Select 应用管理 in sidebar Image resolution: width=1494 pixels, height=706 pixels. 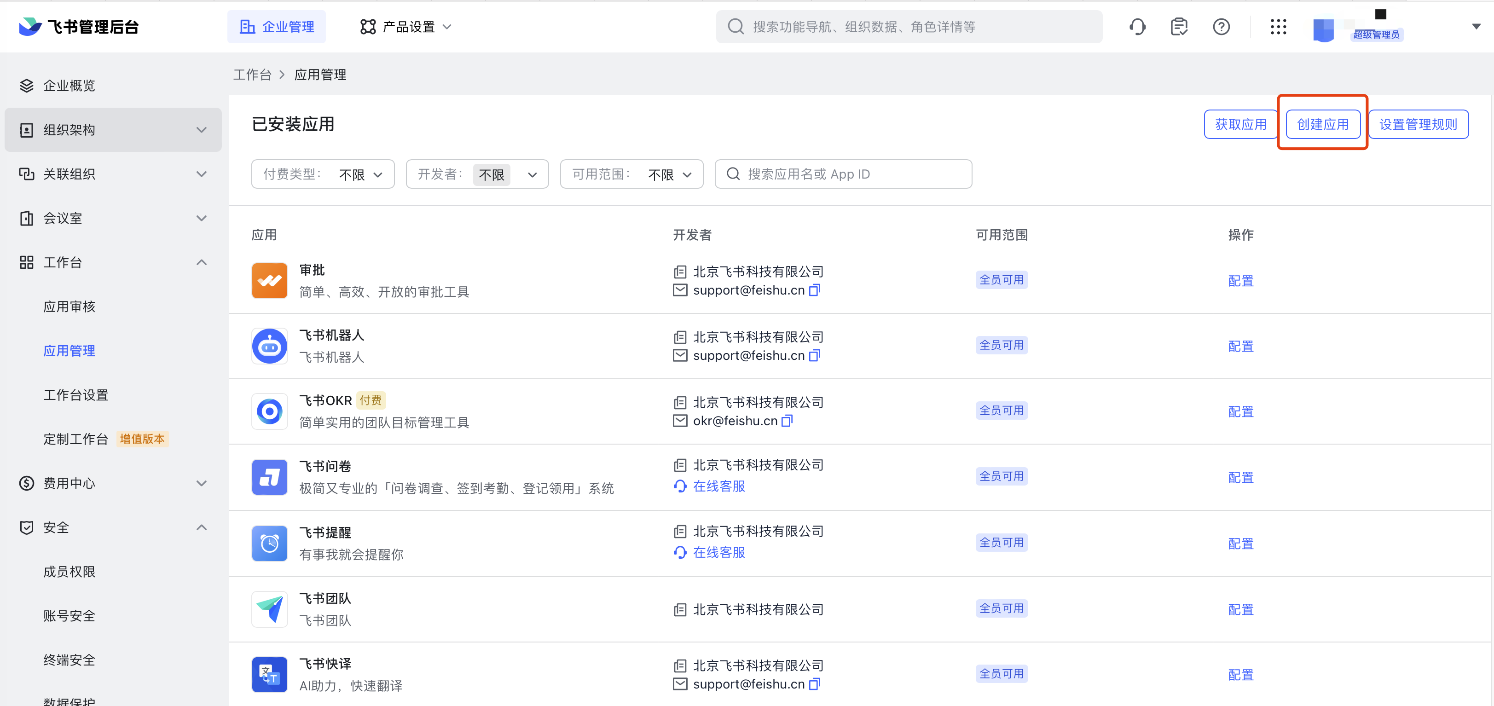[69, 350]
